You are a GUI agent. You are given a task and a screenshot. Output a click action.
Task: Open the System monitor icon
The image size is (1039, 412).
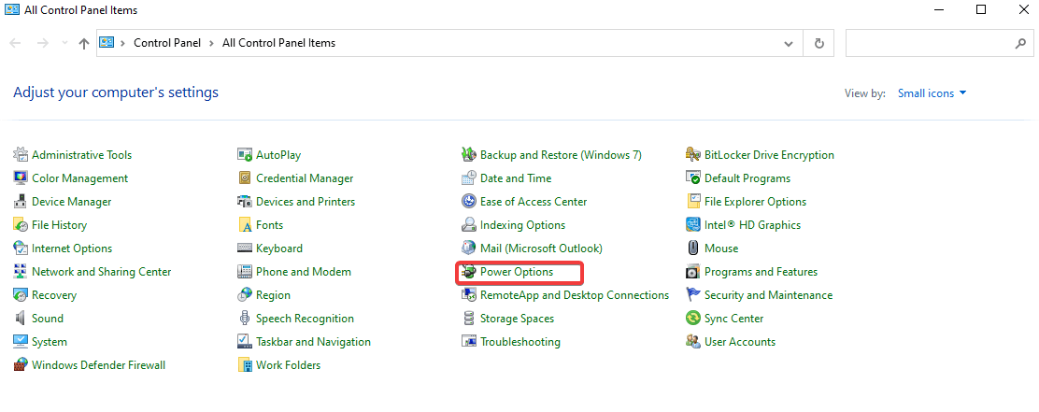[x=21, y=342]
